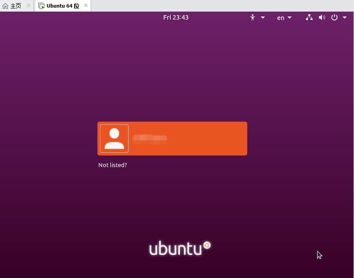Click the ubuntu wordmark text at bottom
Image resolution: width=354 pixels, height=278 pixels.
tap(175, 249)
